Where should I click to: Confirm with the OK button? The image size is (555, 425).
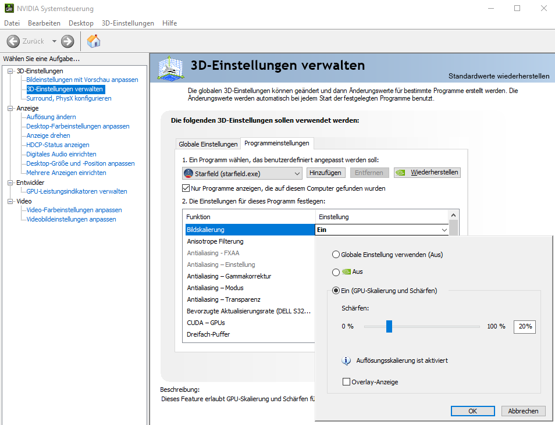coord(472,411)
